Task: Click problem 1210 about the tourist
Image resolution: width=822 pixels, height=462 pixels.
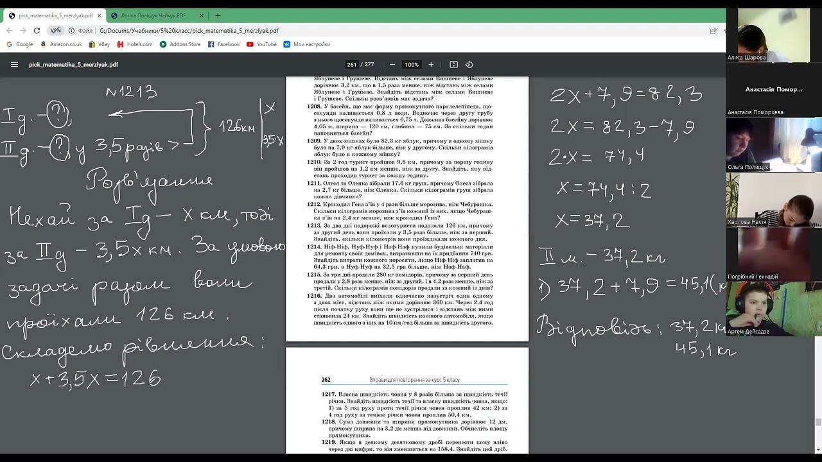Action: point(400,169)
